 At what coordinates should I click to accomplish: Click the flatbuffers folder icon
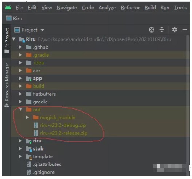[28, 94]
